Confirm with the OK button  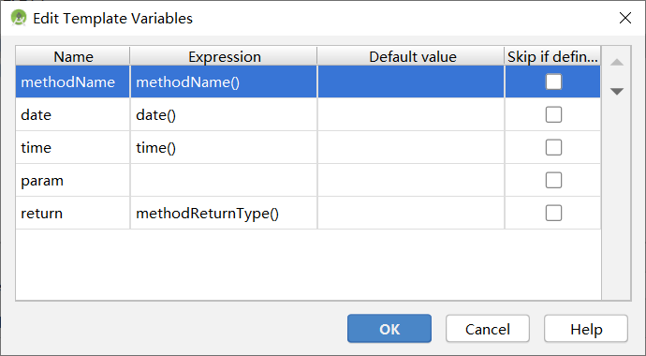pos(389,329)
